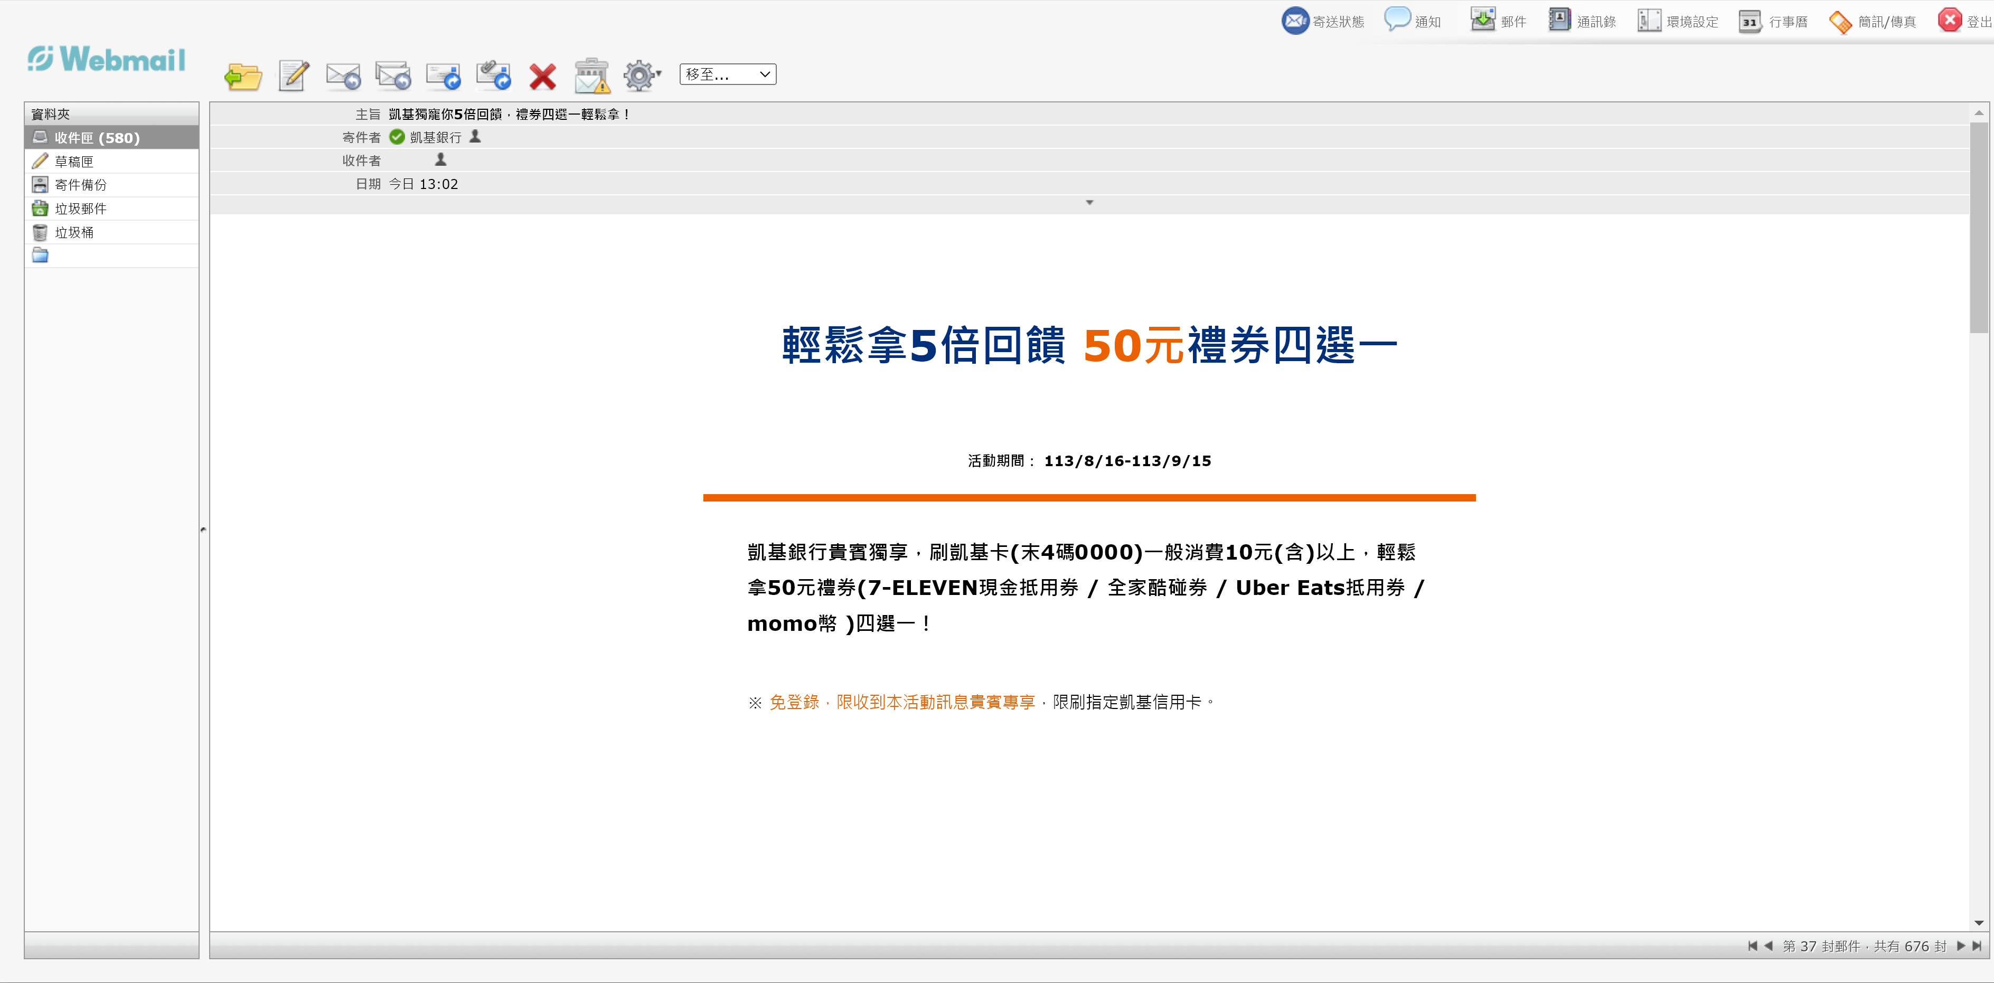
Task: Click status text 第 37 封郵件，共有 676 封
Action: pos(1864,946)
